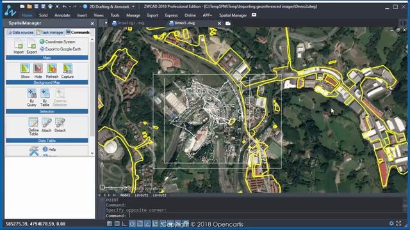Run Export to Google Earth

60,49
